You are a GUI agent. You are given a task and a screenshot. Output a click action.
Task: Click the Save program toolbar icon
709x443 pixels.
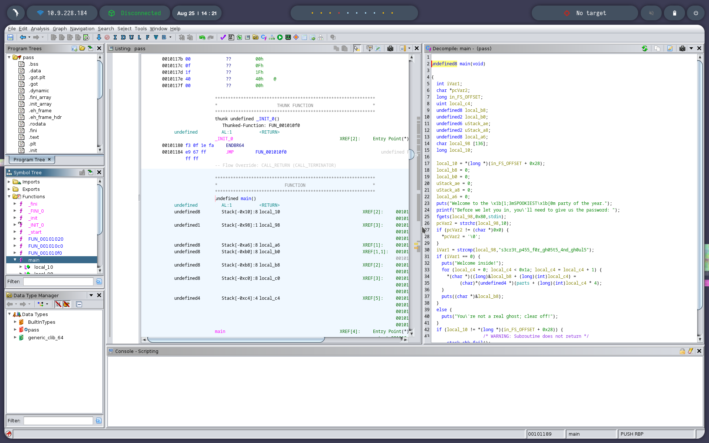[10, 37]
